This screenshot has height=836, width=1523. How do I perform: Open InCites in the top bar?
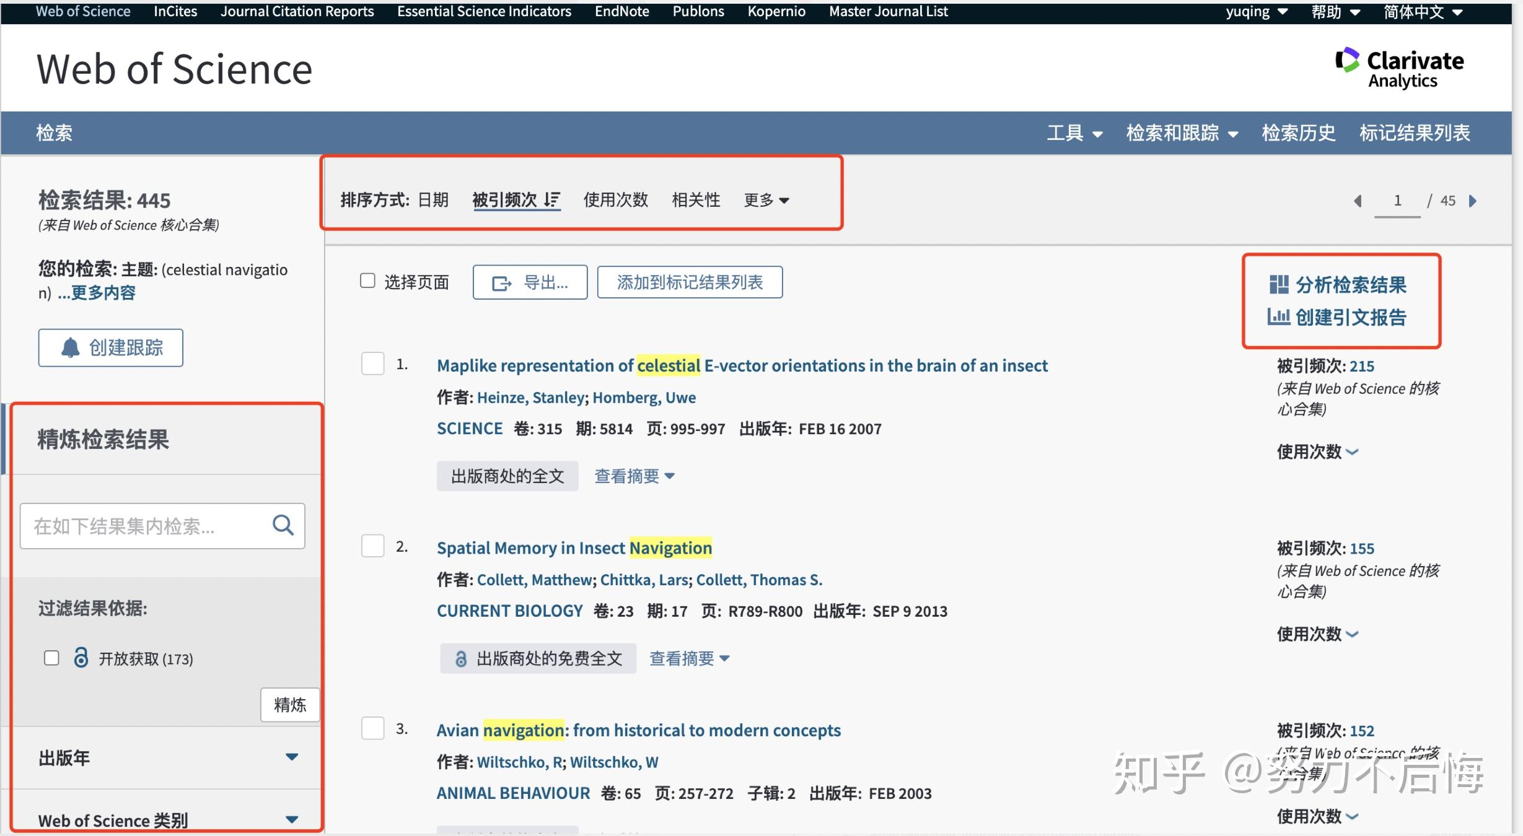click(x=175, y=11)
